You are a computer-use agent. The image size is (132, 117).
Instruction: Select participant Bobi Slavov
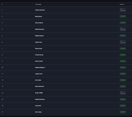click(39, 16)
